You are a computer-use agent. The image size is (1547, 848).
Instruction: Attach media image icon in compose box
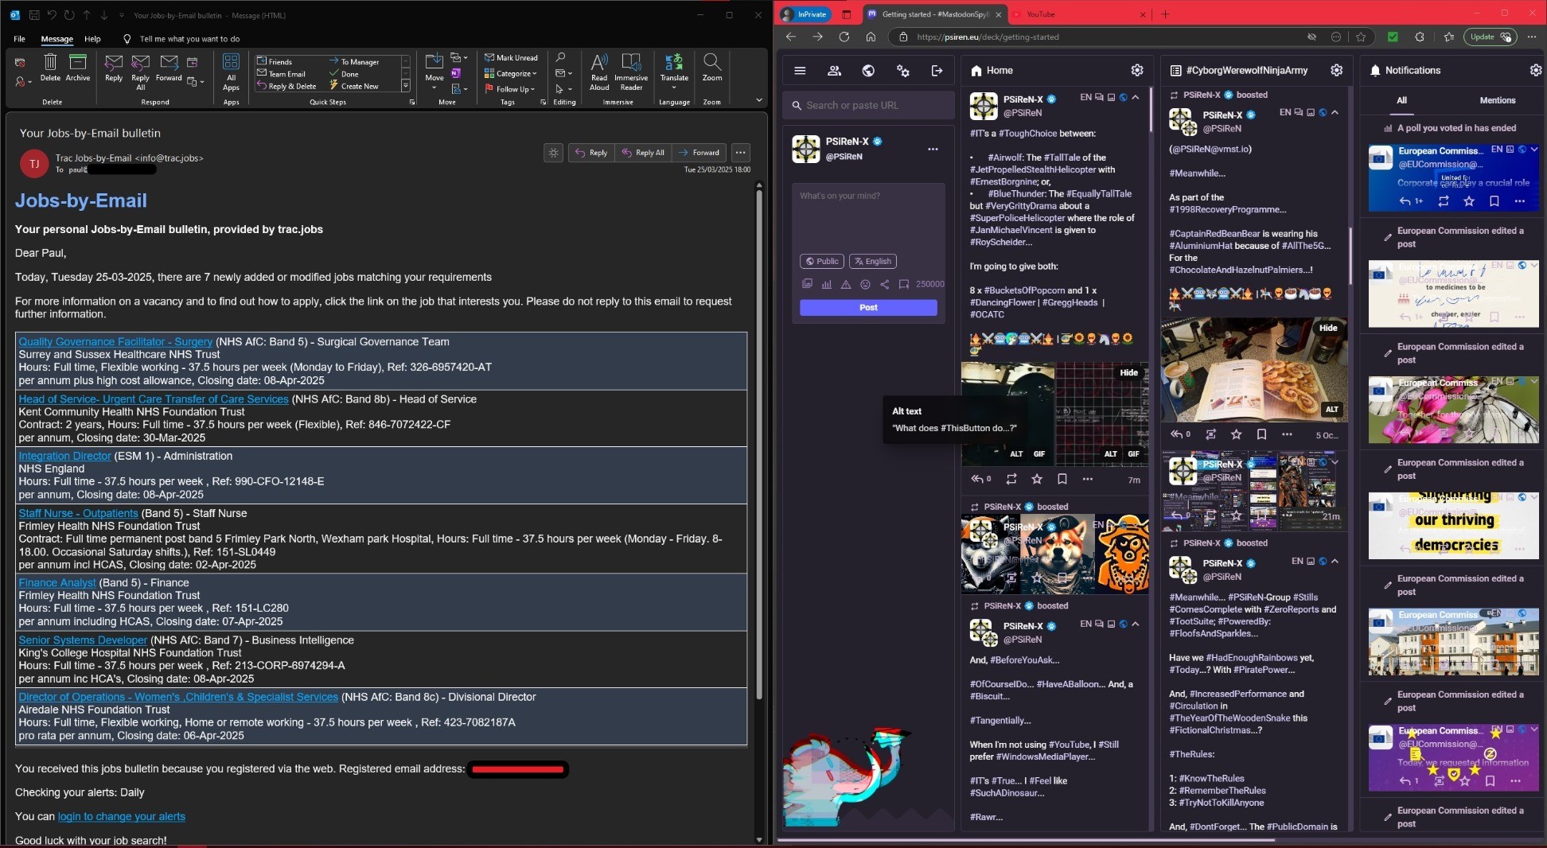(807, 284)
